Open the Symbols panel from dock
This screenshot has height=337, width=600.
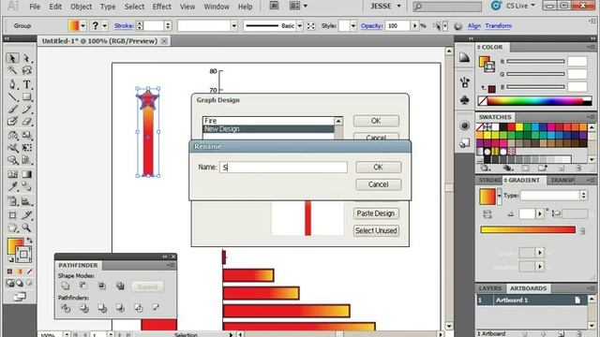point(465,100)
